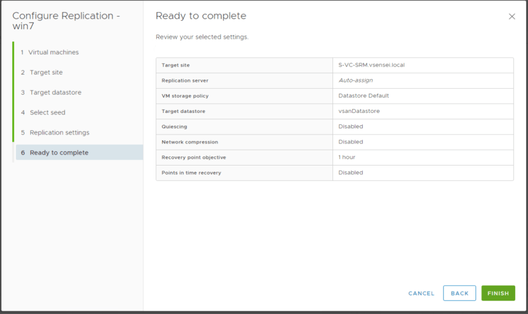Select the Points in time recovery label

191,173
